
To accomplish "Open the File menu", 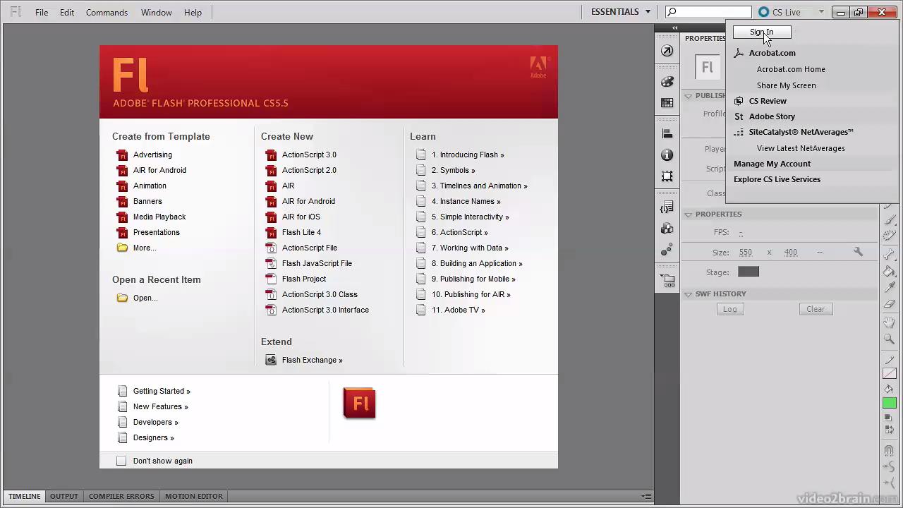I will (42, 12).
